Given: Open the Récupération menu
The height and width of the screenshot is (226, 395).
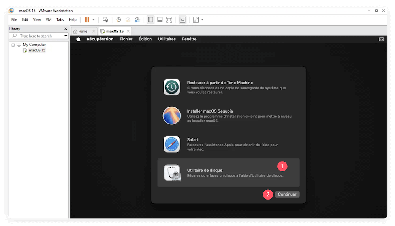Looking at the screenshot, I should [x=100, y=39].
